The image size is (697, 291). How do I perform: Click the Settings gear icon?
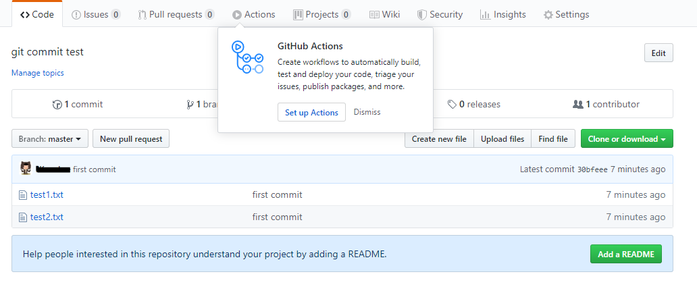548,15
